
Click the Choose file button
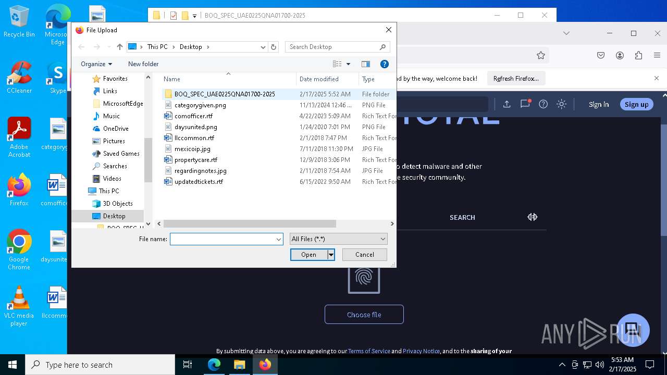pyautogui.click(x=364, y=315)
